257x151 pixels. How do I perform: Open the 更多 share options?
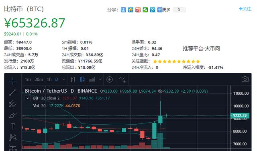pos(164,10)
